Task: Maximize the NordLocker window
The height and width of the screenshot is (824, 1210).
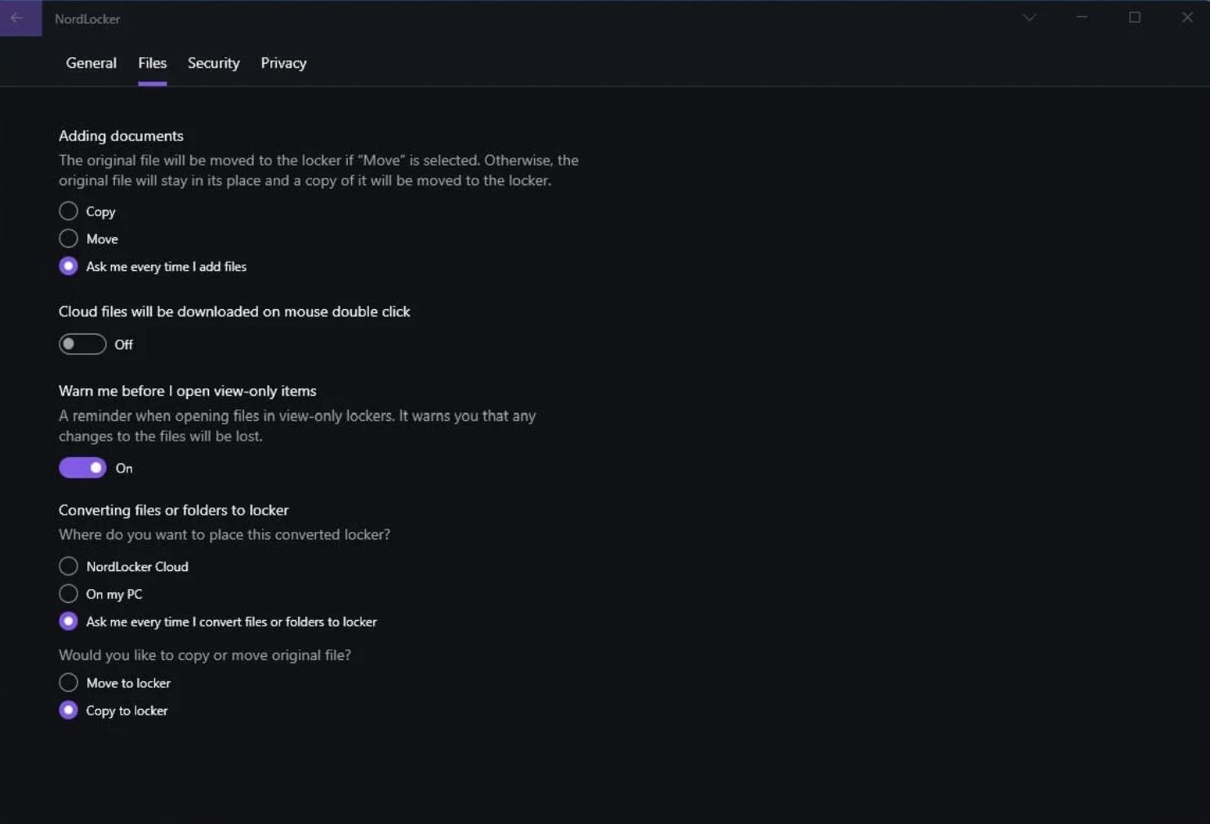Action: (1135, 17)
